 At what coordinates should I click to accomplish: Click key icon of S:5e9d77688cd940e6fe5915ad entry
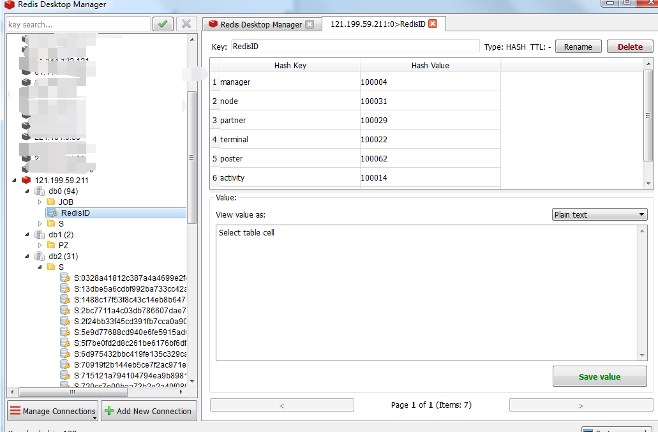(x=65, y=332)
